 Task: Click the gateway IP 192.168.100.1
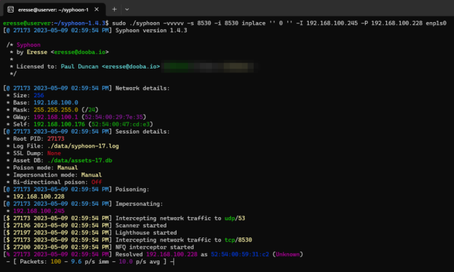click(x=56, y=117)
